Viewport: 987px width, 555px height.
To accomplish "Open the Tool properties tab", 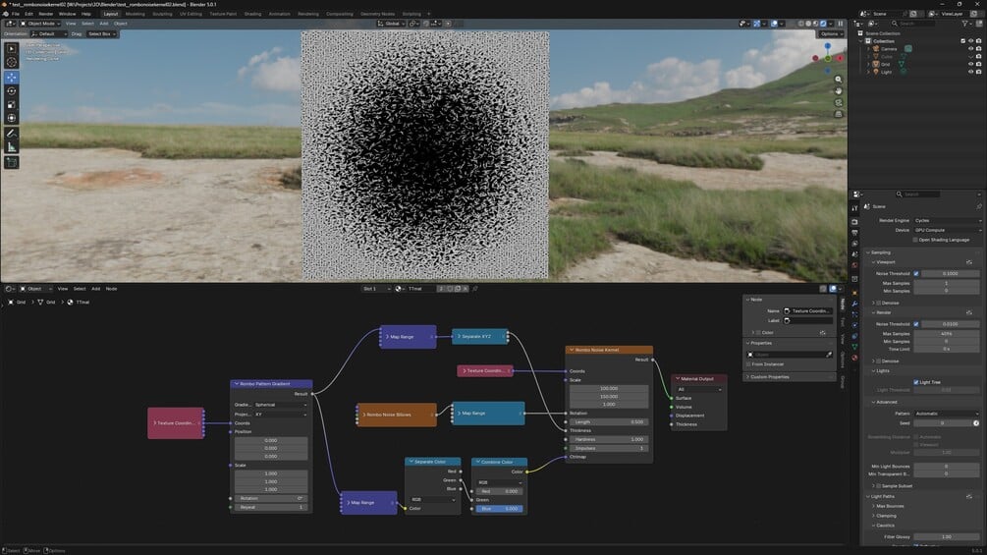I will (854, 208).
